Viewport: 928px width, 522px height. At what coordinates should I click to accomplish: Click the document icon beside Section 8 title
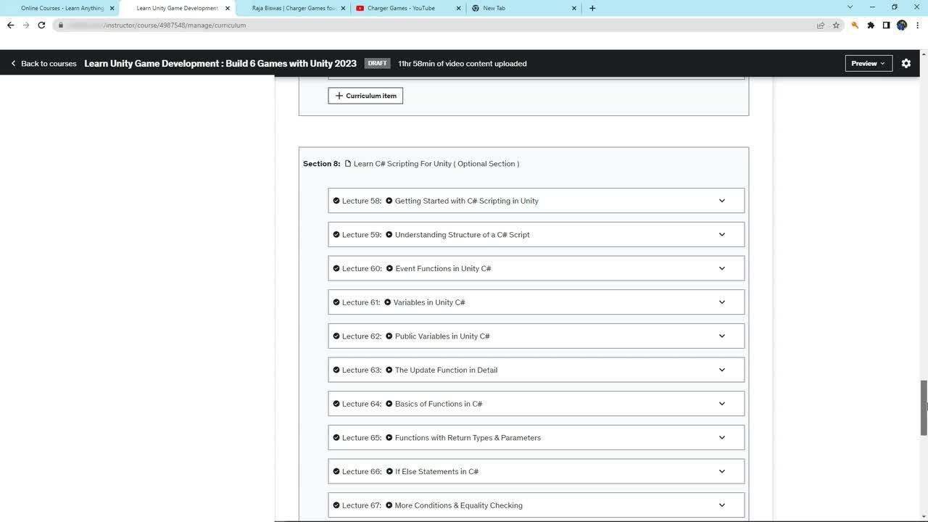[x=348, y=164]
